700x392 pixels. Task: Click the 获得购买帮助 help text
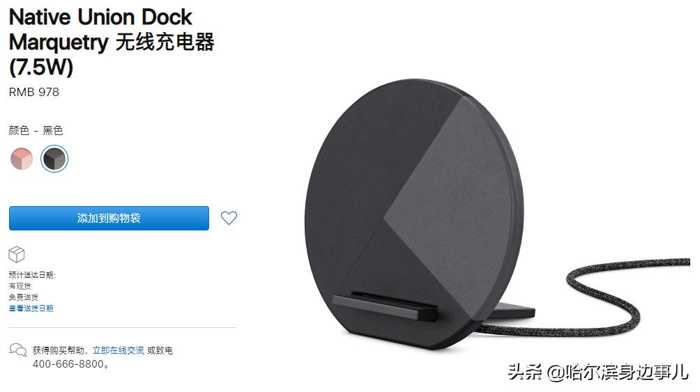[x=59, y=350]
